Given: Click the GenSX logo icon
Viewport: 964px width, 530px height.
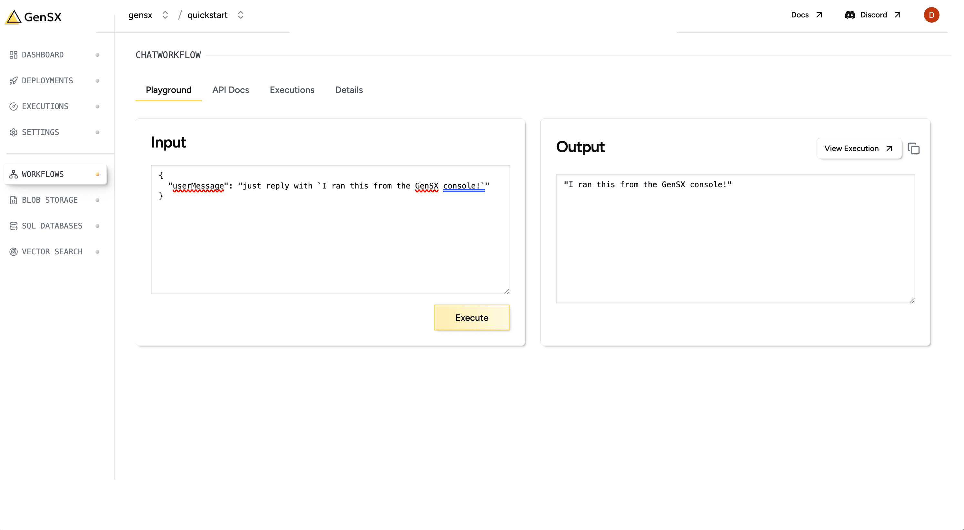Looking at the screenshot, I should (x=14, y=17).
